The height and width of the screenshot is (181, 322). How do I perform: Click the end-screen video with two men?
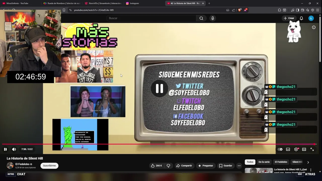tap(84, 66)
